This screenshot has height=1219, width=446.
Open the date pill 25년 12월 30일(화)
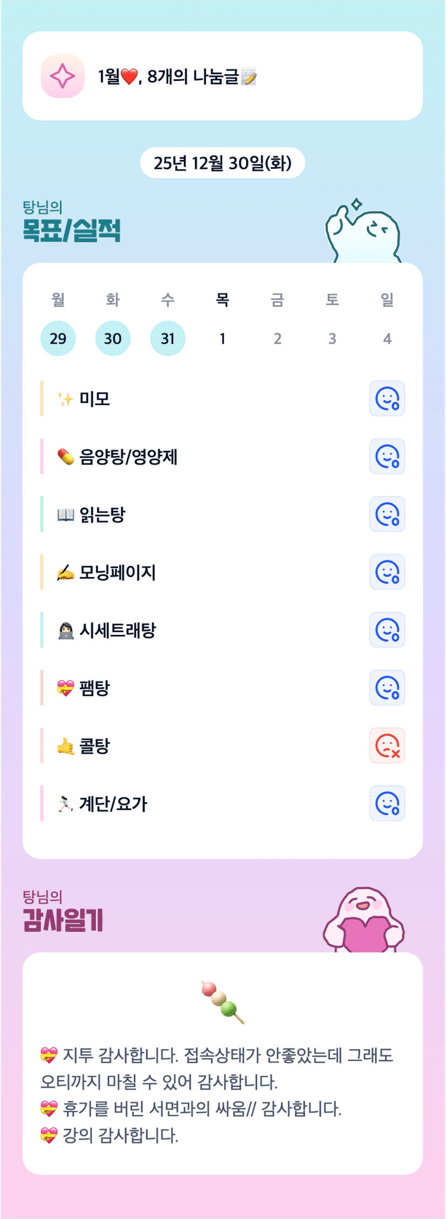click(x=222, y=163)
